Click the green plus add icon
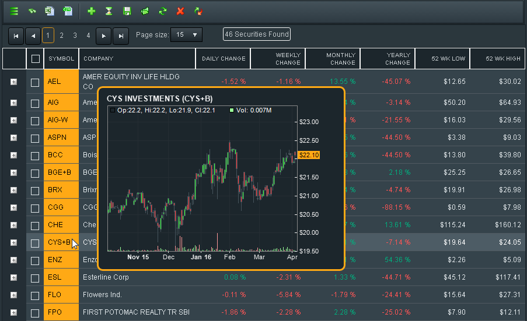Screen dimensions: 527x321 pos(91,11)
